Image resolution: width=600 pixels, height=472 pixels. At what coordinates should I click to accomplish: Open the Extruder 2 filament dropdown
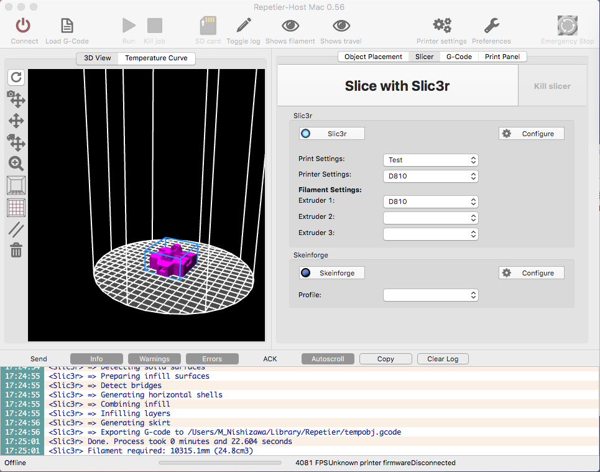click(x=430, y=218)
